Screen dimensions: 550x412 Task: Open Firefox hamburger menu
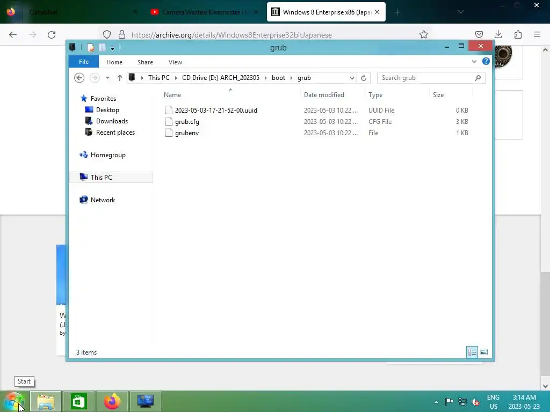tap(537, 34)
